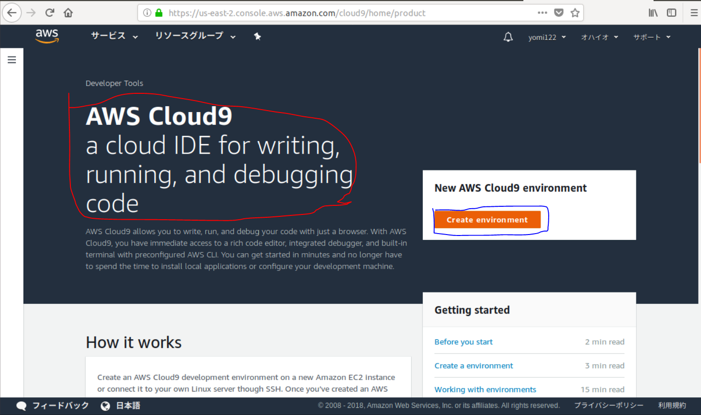Click the フィードバック footer link
Viewport: 701px width, 415px height.
(x=60, y=405)
